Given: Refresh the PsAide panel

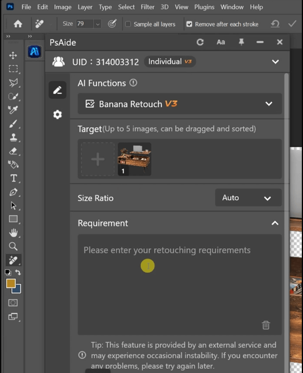Looking at the screenshot, I should tap(200, 42).
